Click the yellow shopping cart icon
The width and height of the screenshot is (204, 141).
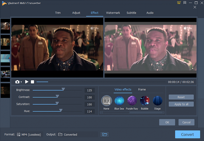(179, 3)
